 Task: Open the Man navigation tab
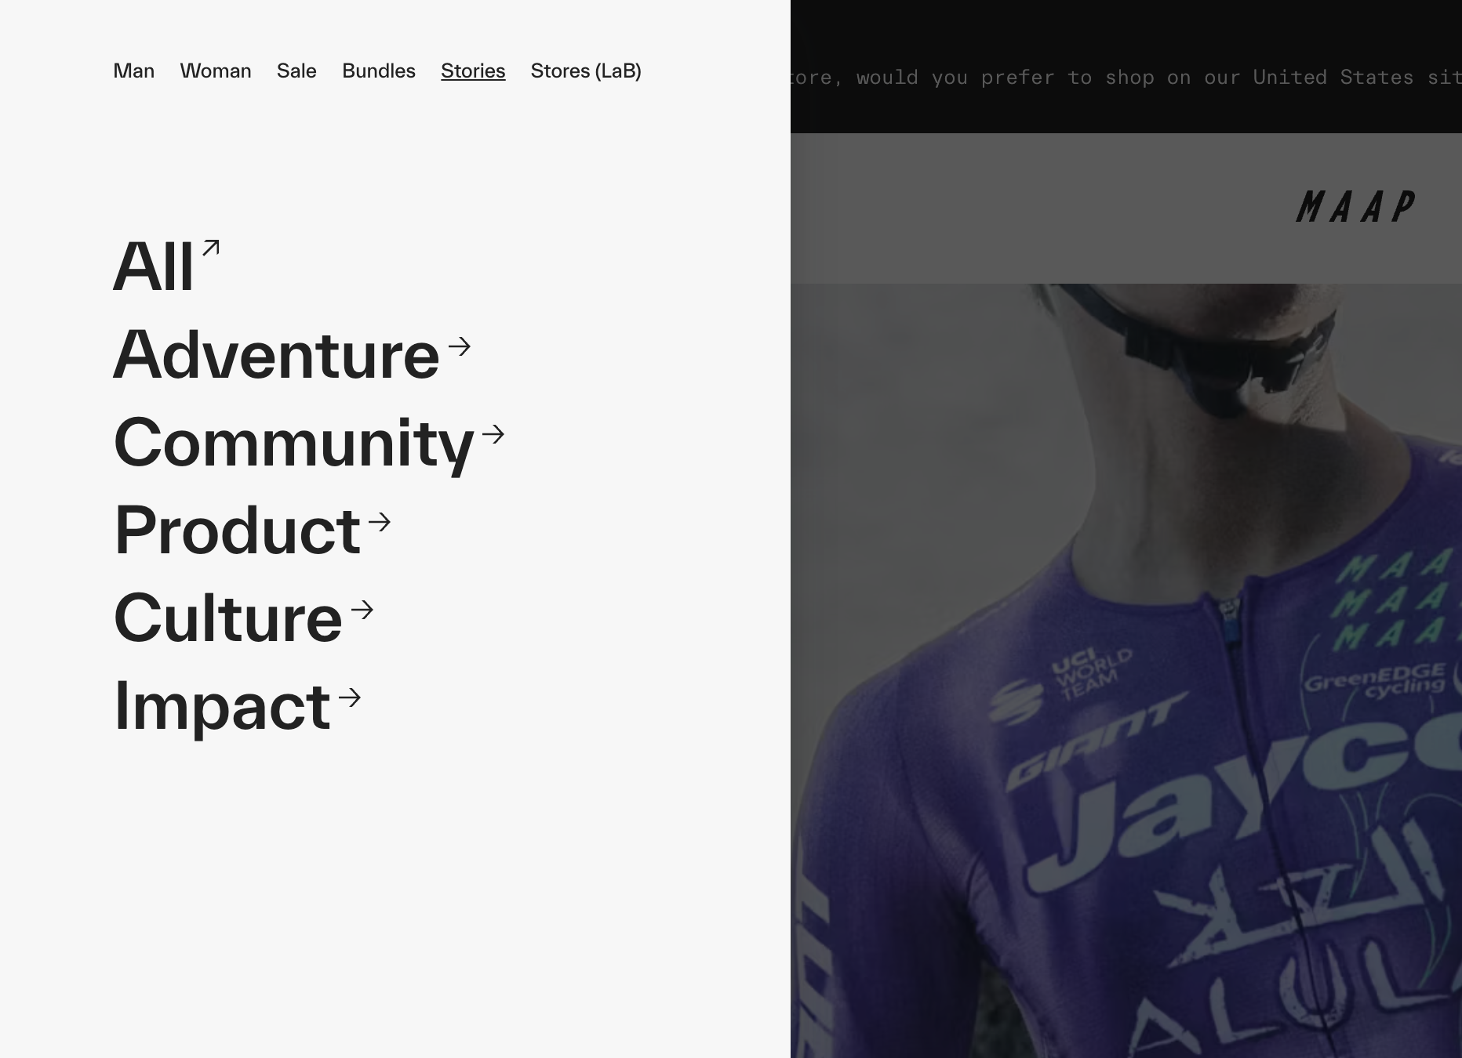pos(134,71)
